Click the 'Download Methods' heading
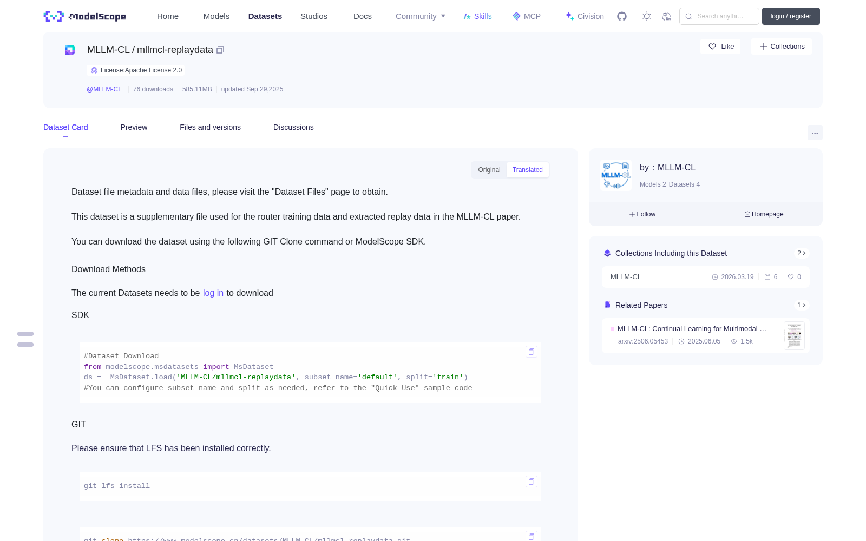This screenshot has width=866, height=541. [108, 269]
